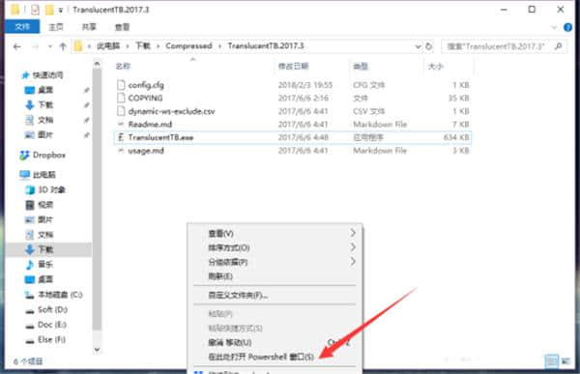This screenshot has width=580, height=374.
Task: Switch to large icons view in status bar
Action: pyautogui.click(x=565, y=360)
